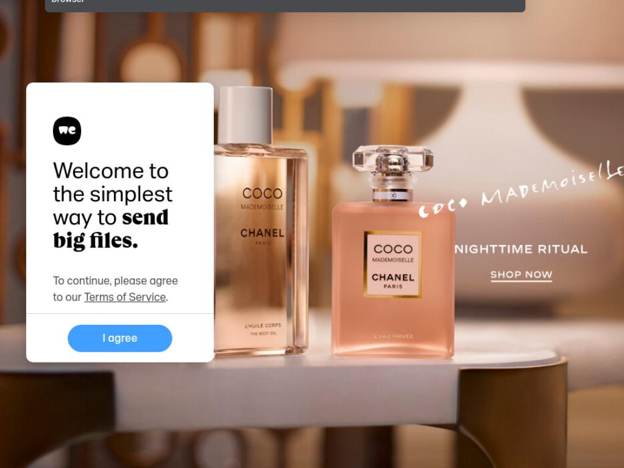This screenshot has width=624, height=468.
Task: Click the 'To continue, please agree' text
Action: coord(115,280)
